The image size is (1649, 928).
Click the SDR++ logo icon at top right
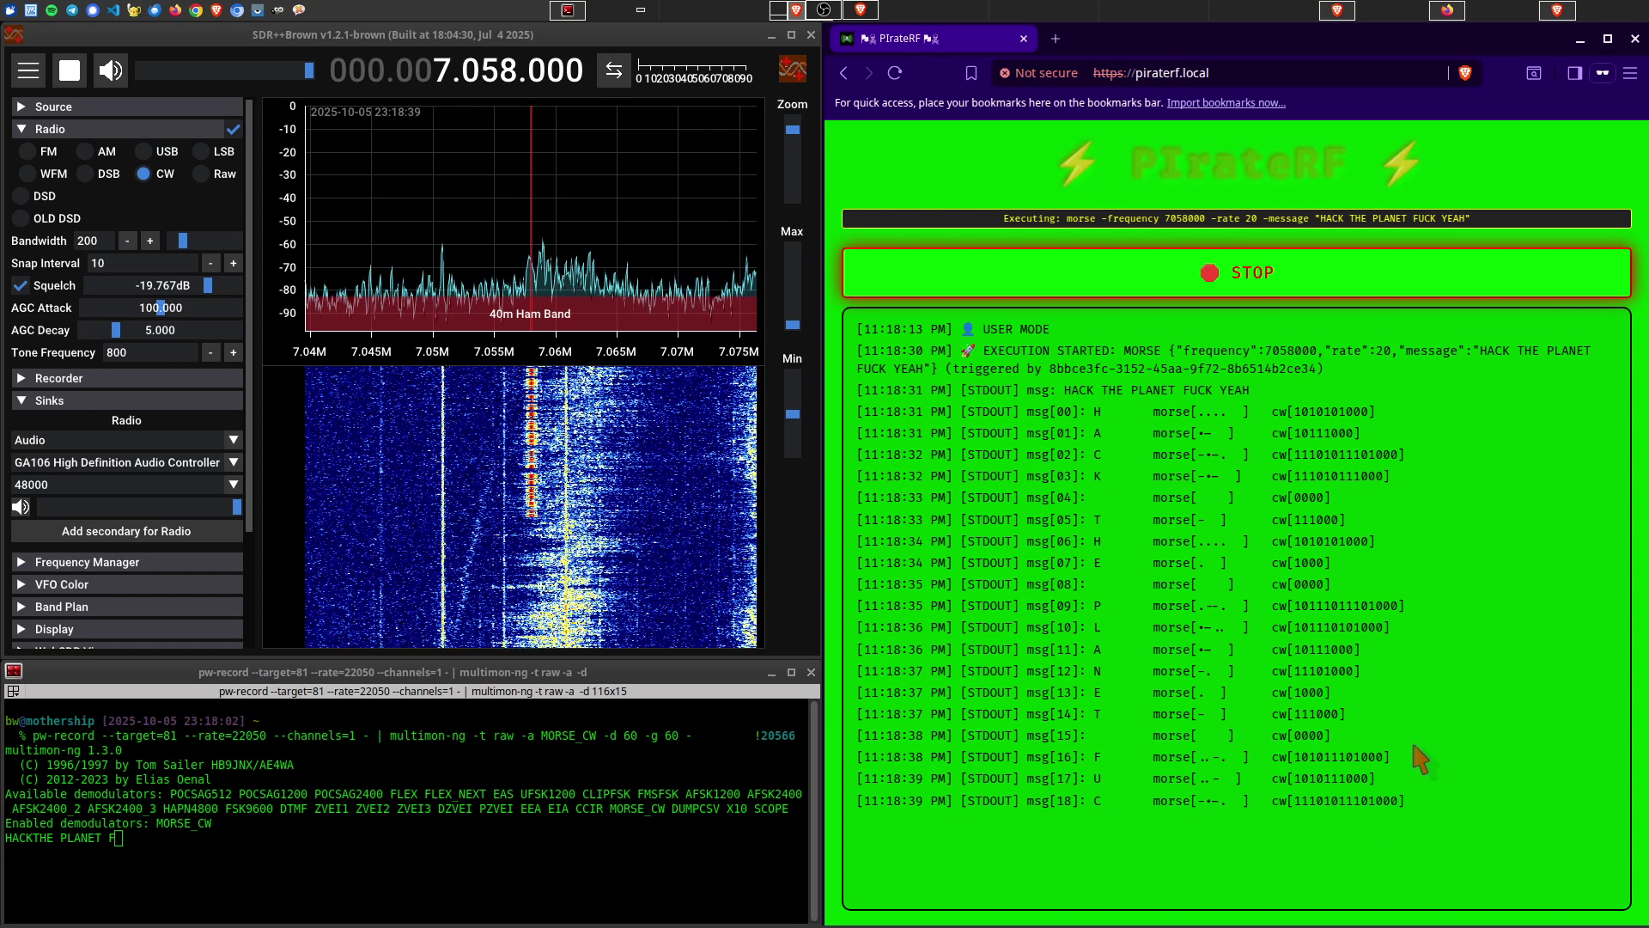click(792, 70)
